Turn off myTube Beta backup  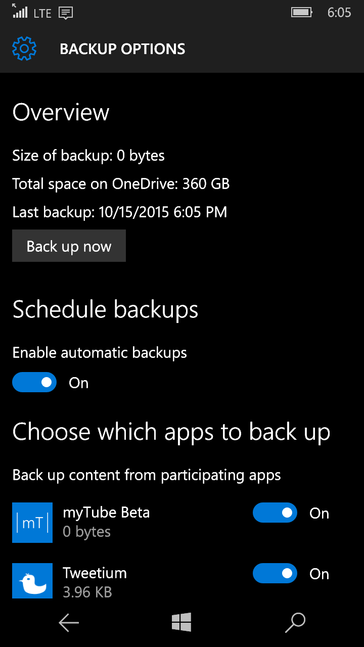click(x=275, y=513)
